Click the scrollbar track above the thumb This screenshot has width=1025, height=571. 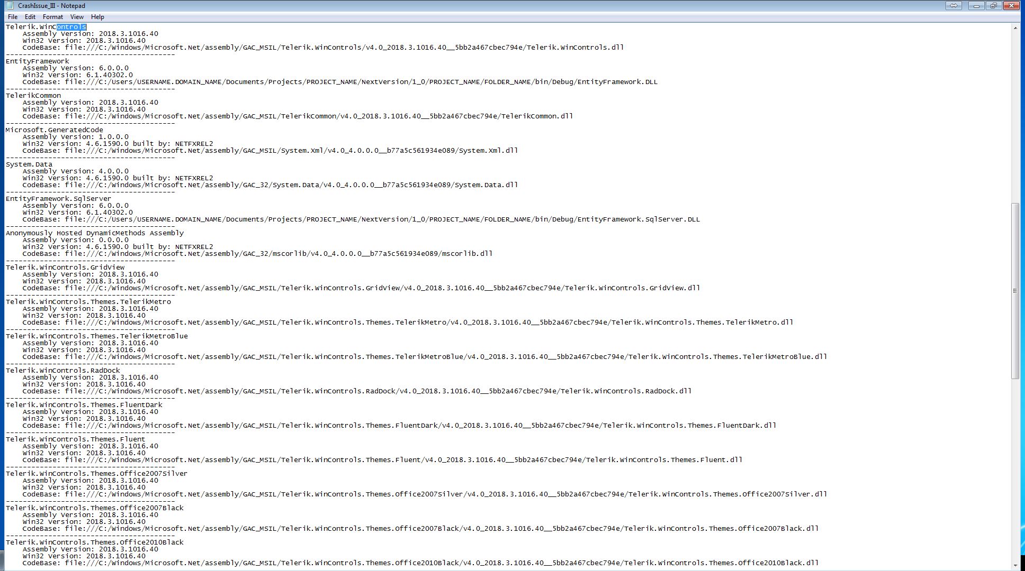click(x=1015, y=117)
